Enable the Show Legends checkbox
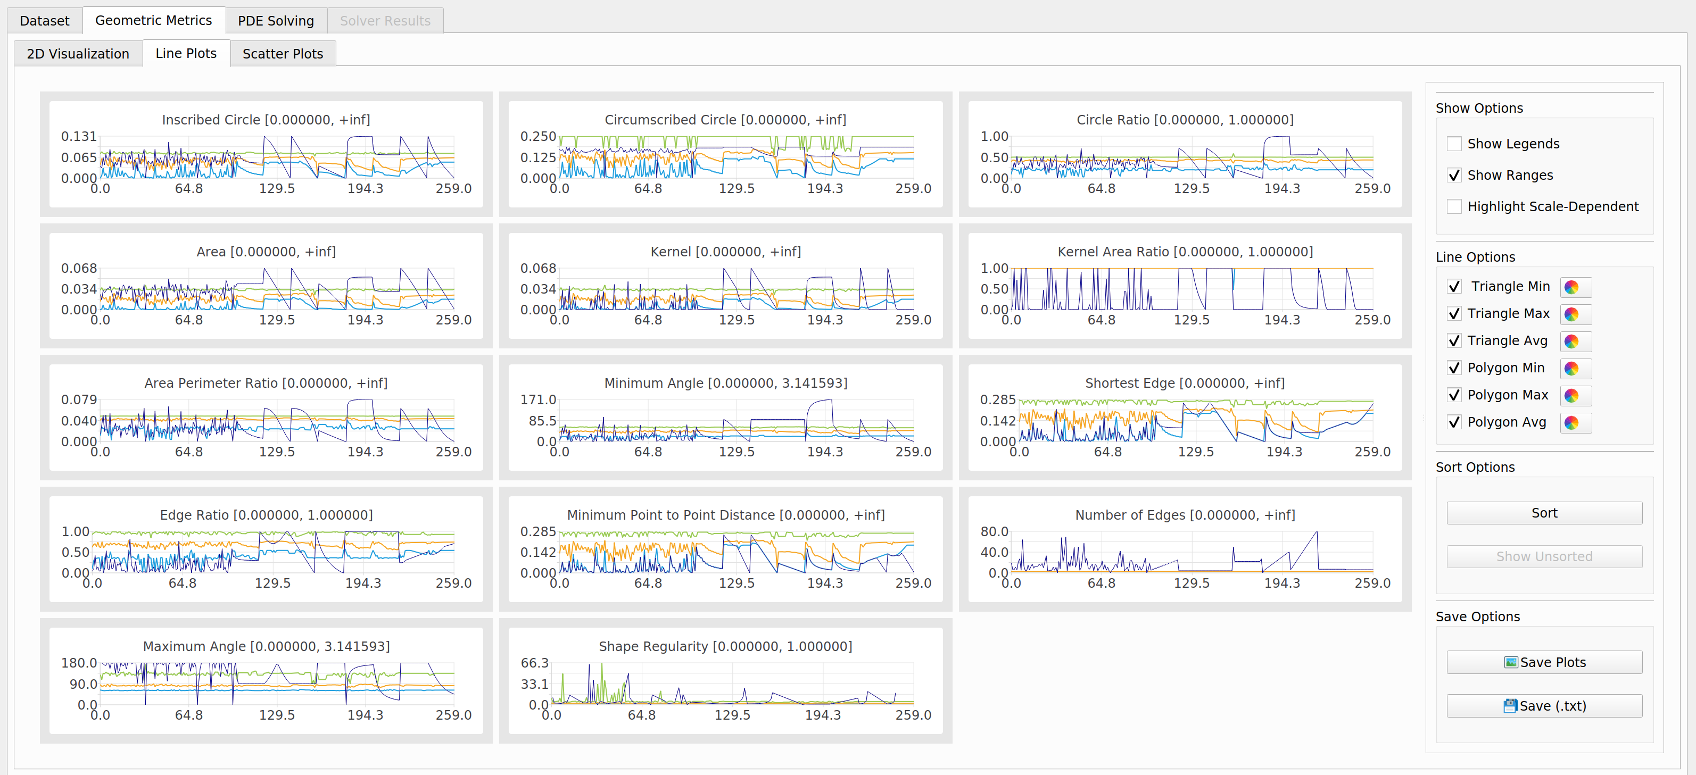1696x775 pixels. tap(1454, 144)
